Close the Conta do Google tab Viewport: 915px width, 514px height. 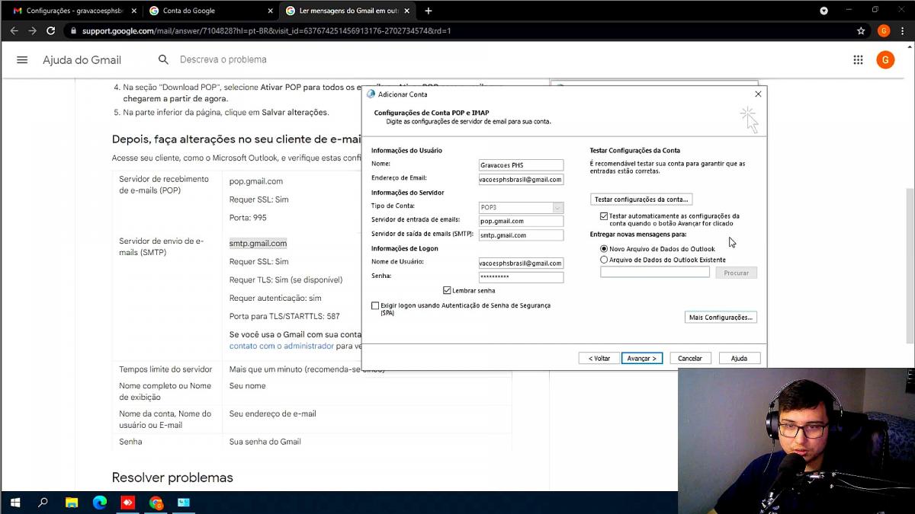270,11
